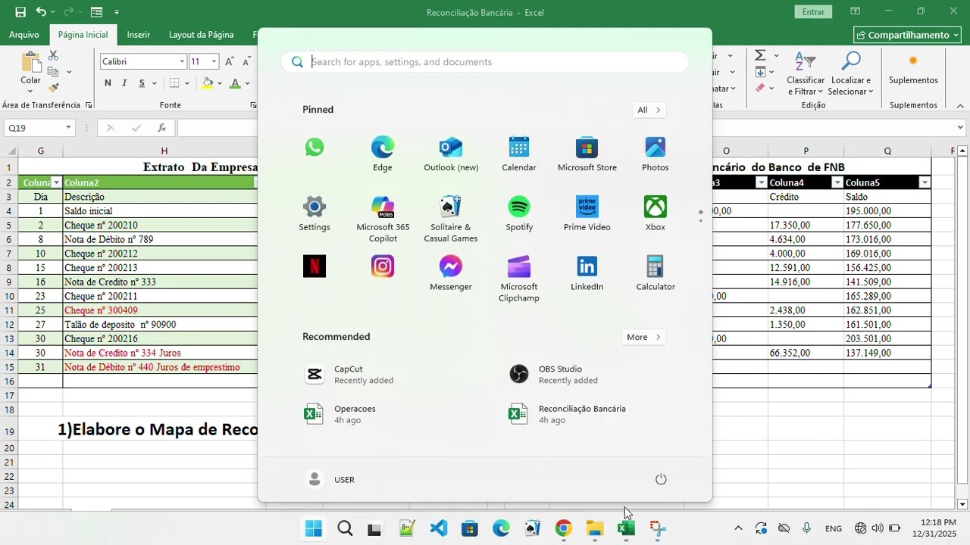This screenshot has height=545, width=970.
Task: Launch Spotify from the pinned apps
Action: tap(519, 213)
